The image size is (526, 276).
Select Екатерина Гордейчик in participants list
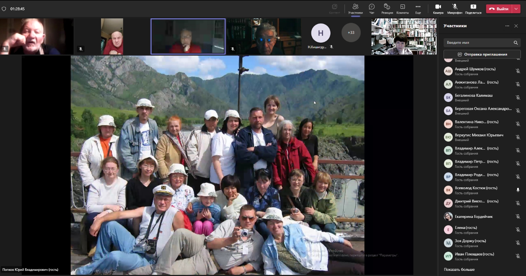473,217
